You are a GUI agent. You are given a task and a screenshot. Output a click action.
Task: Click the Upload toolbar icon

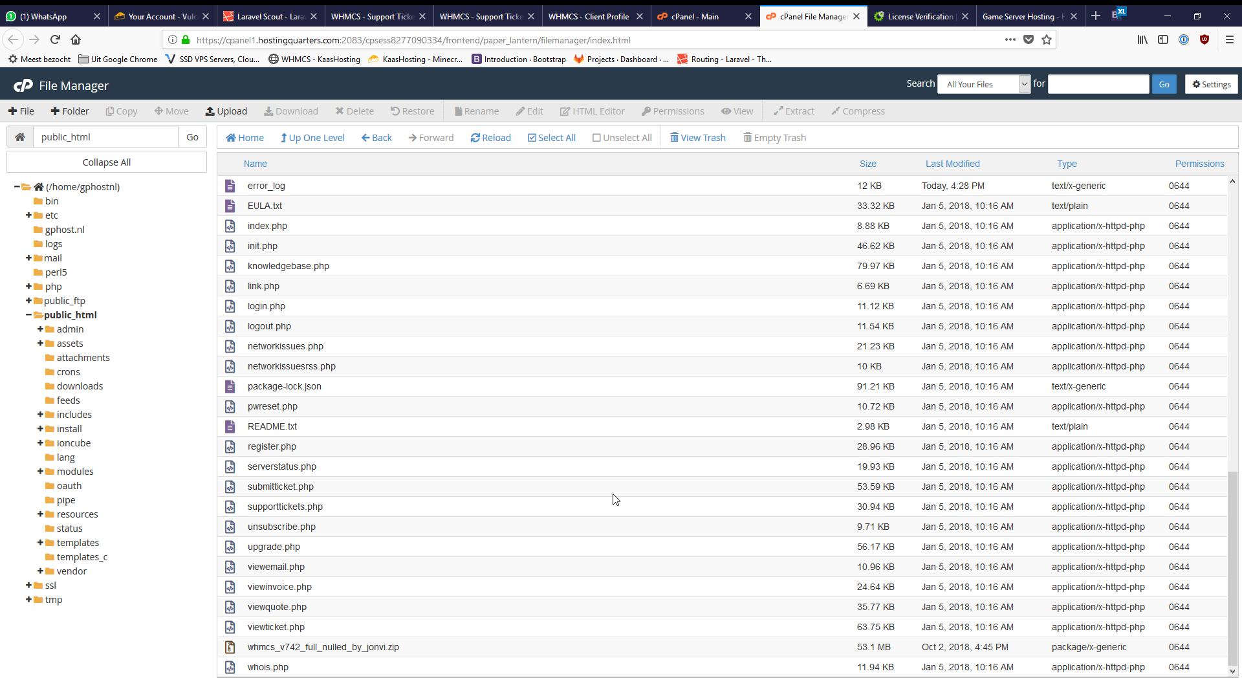(x=226, y=111)
